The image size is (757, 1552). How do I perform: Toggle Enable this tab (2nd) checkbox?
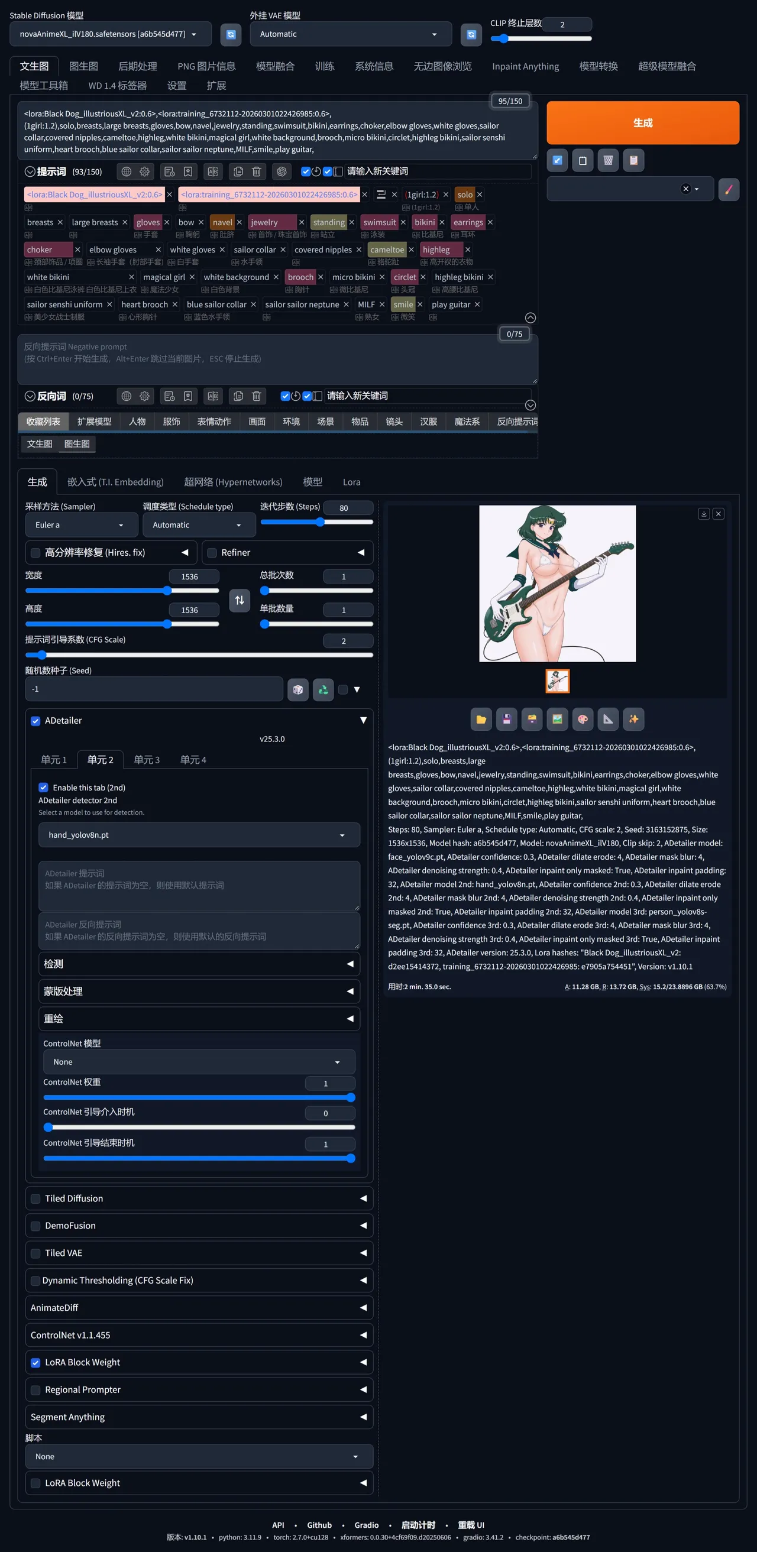pos(43,788)
